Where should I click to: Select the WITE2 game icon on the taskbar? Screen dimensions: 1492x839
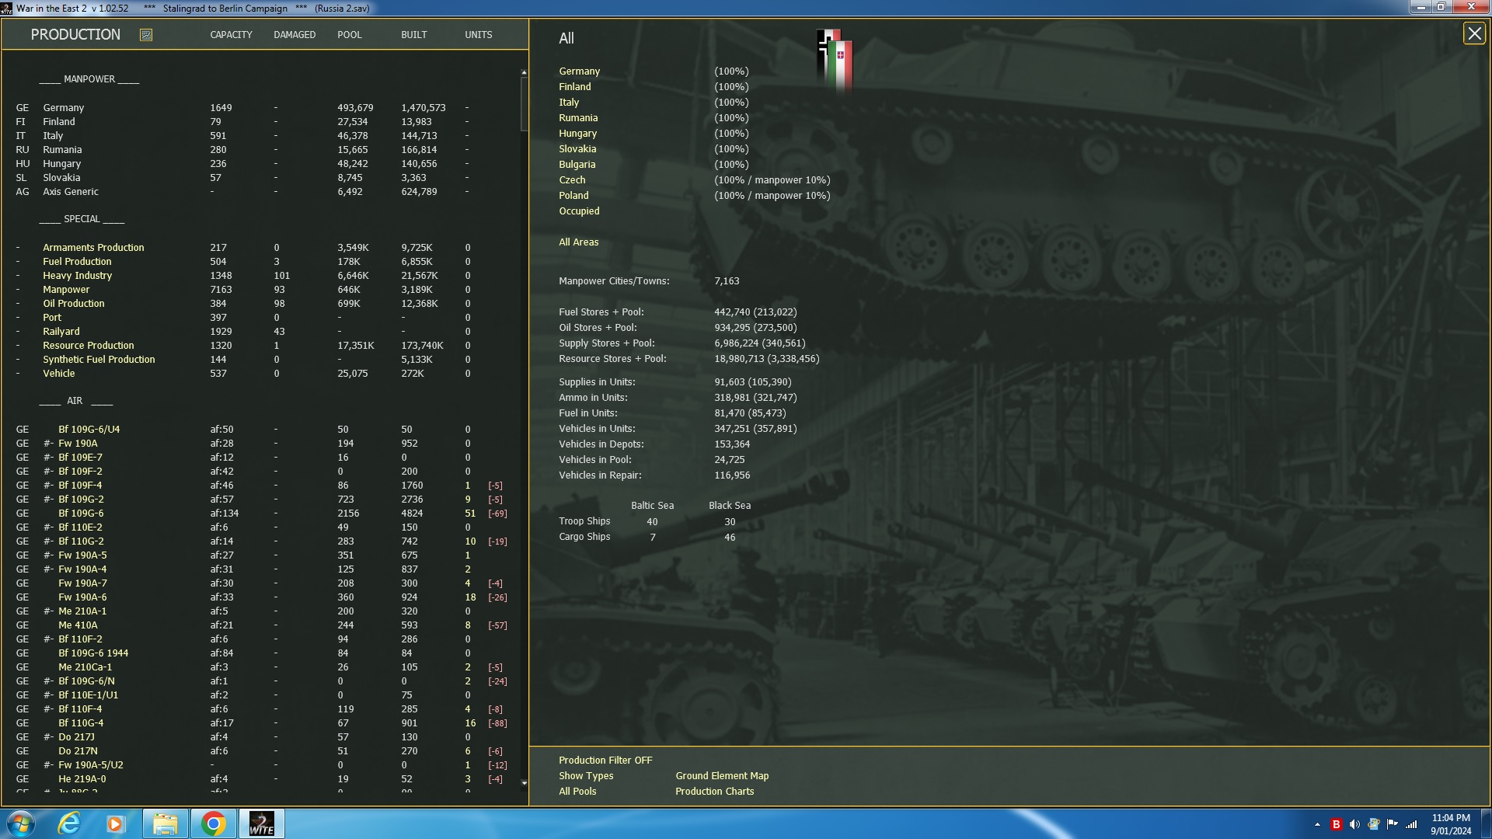coord(262,823)
